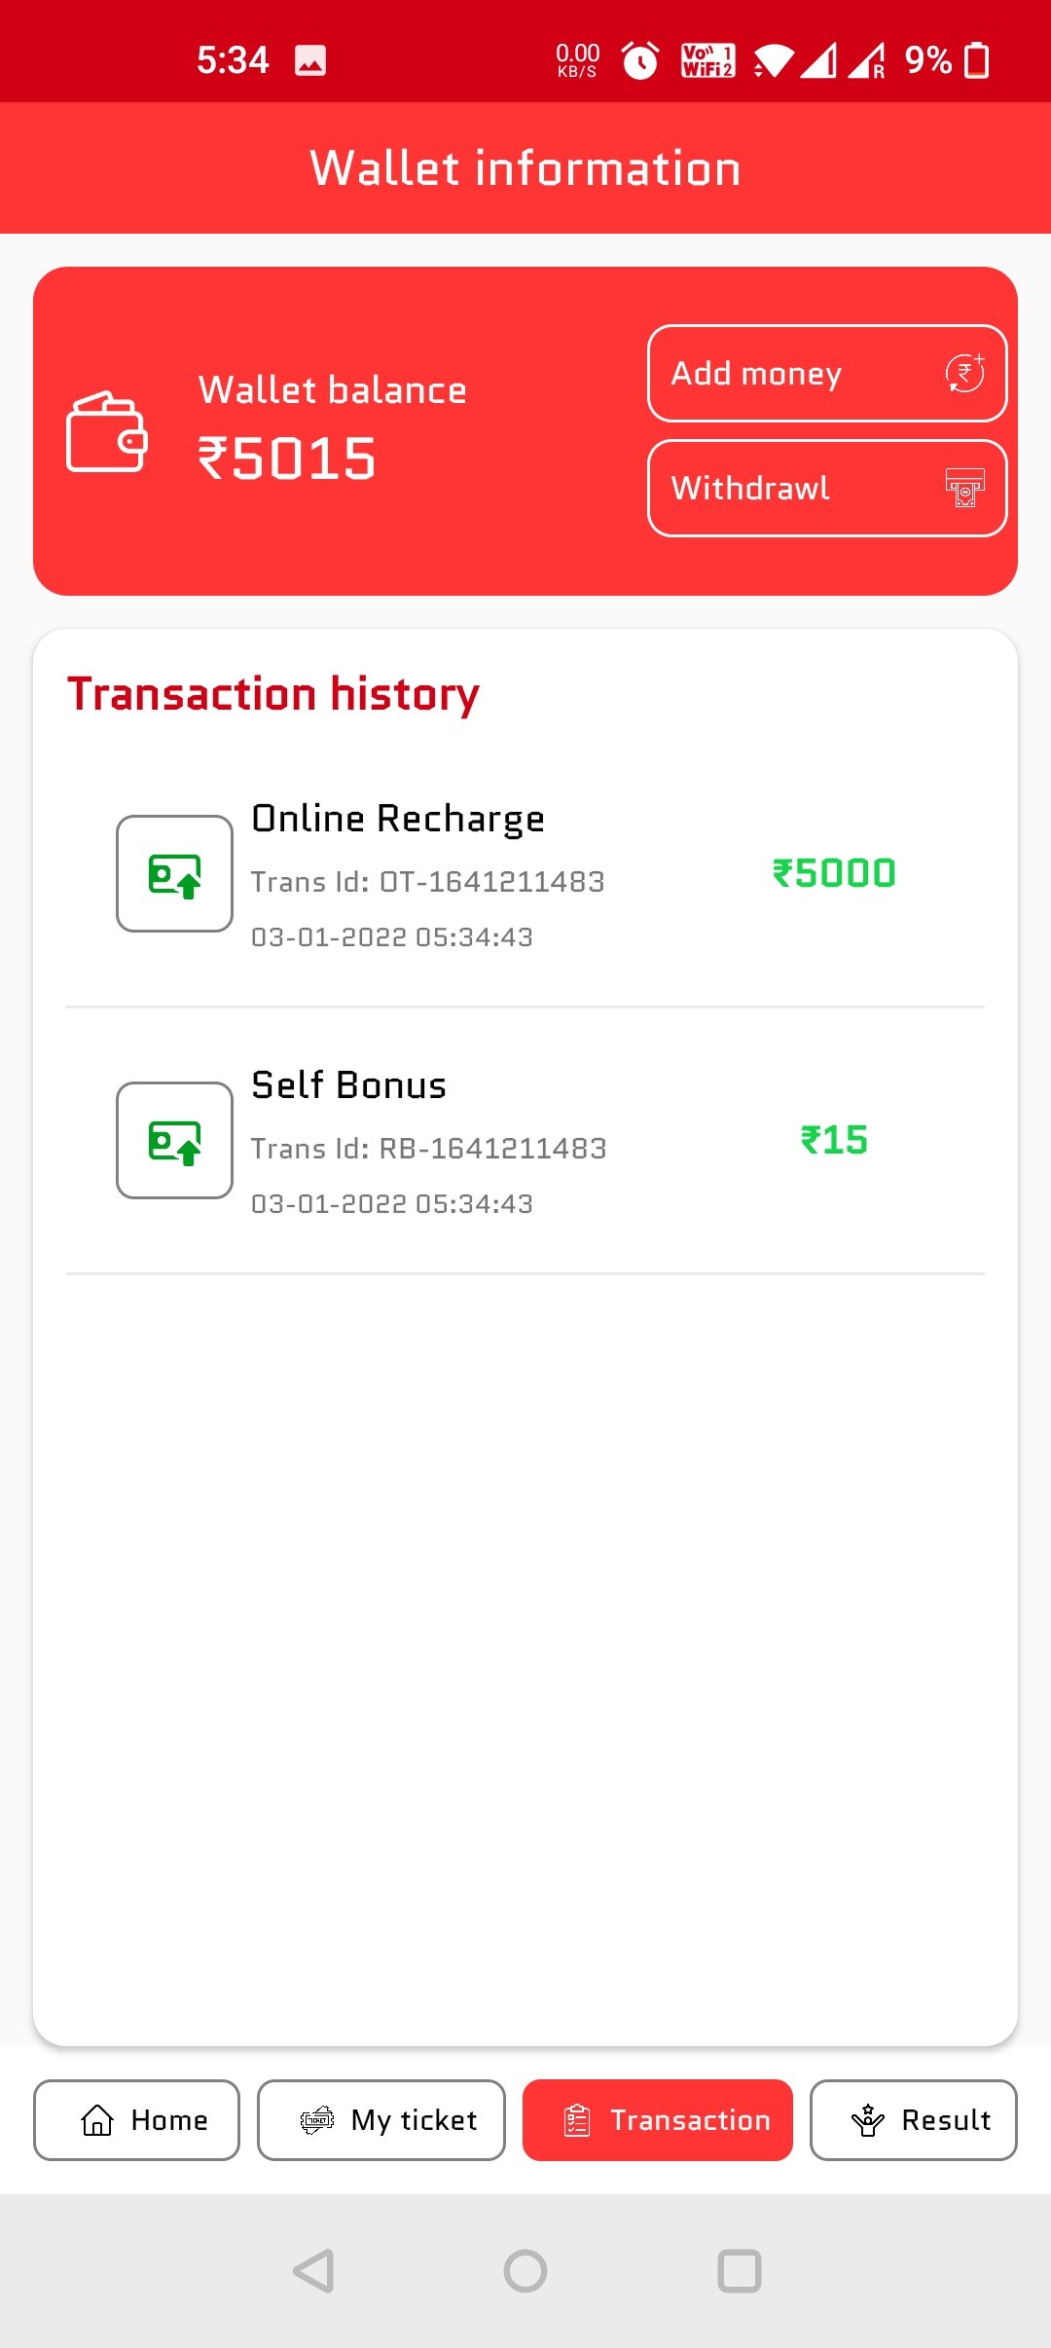The width and height of the screenshot is (1051, 2348).
Task: Tap the clipboard icon in Transaction tab
Action: (x=577, y=2120)
